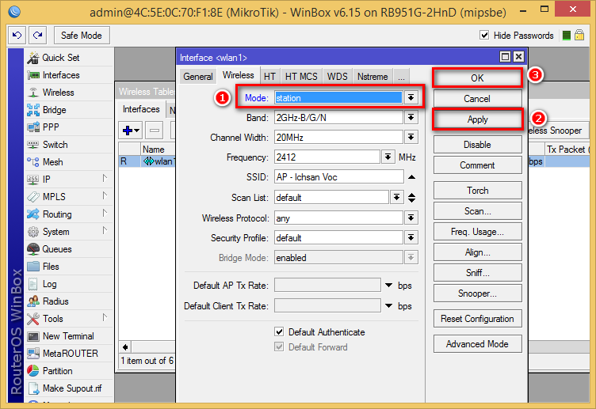Open the Security Profile dropdown arrow
Image resolution: width=596 pixels, height=409 pixels.
[x=411, y=238]
